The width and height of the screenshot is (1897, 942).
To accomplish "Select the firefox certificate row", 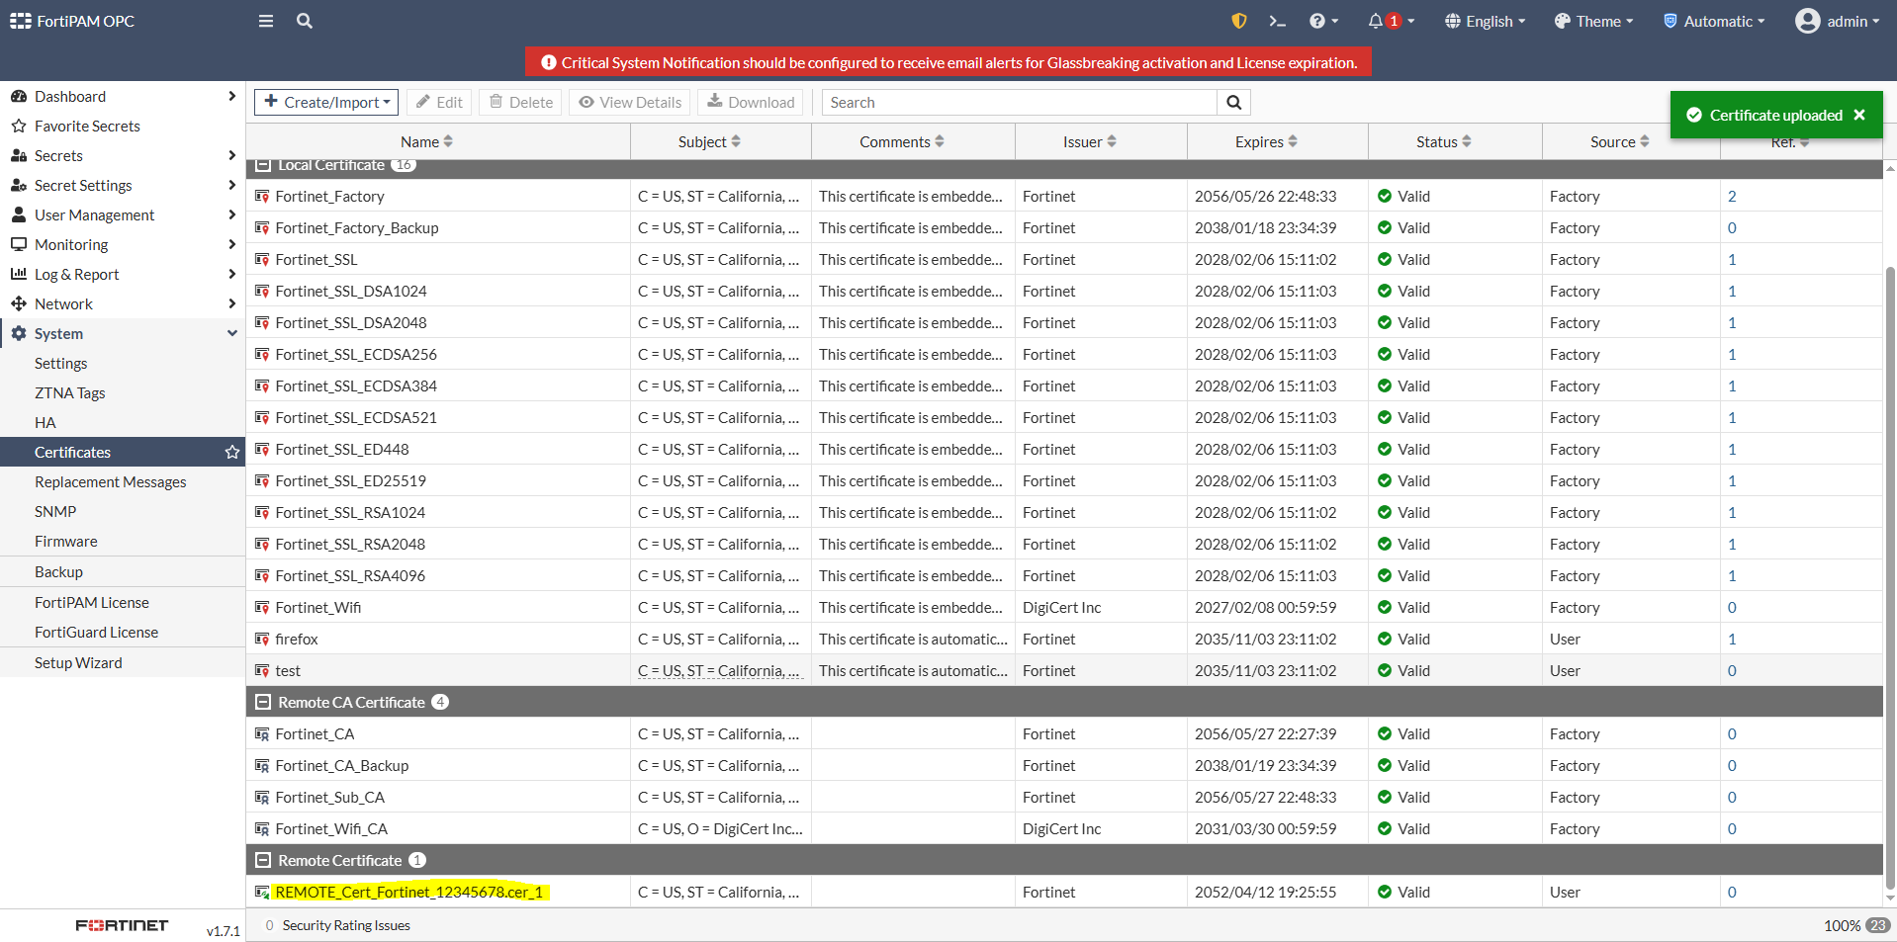I will point(1064,639).
